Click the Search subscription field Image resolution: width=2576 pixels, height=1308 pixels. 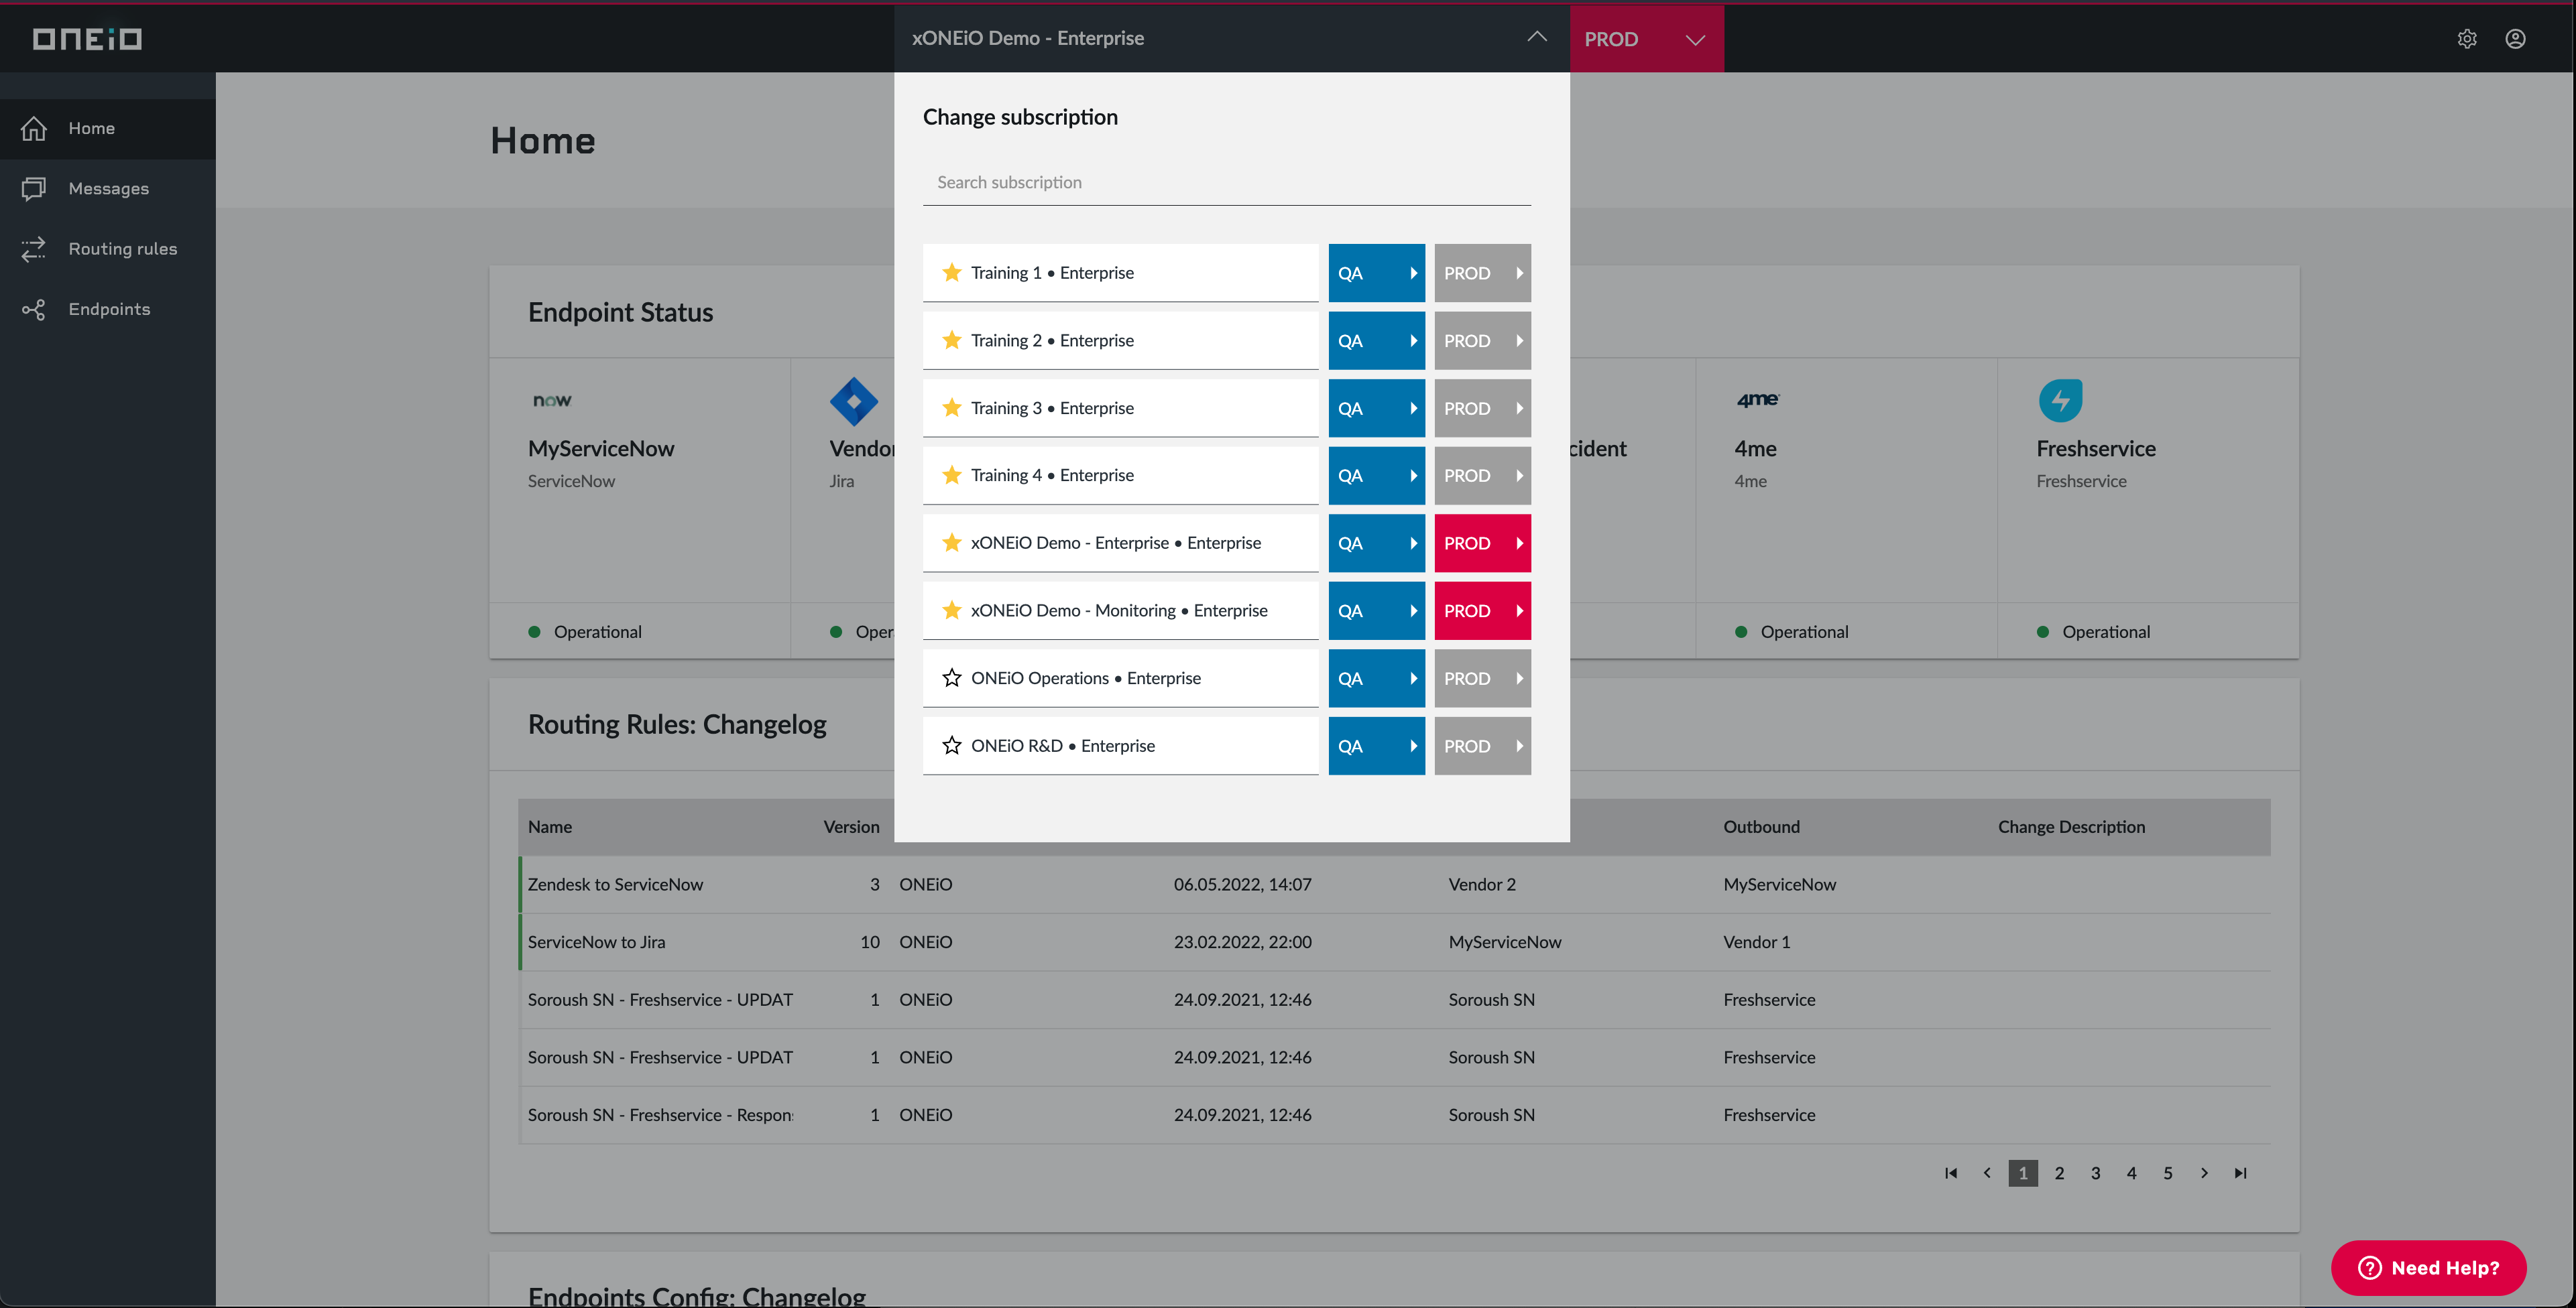click(x=1226, y=182)
